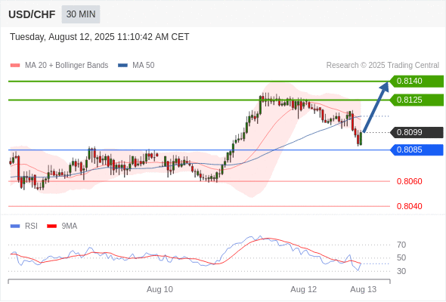Click the 0.8125 resistance price tag
This screenshot has width=446, height=302.
pyautogui.click(x=417, y=100)
